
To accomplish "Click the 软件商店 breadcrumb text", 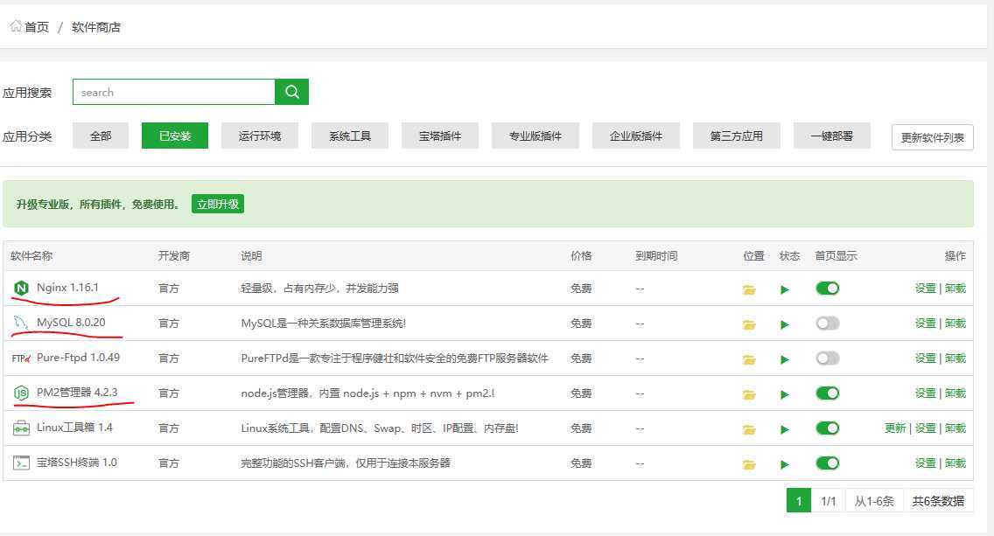I will coord(95,26).
